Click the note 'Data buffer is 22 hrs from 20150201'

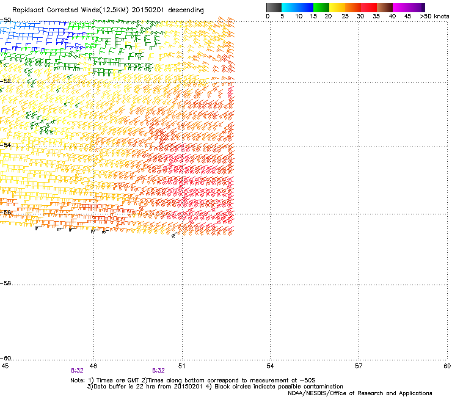(148, 387)
